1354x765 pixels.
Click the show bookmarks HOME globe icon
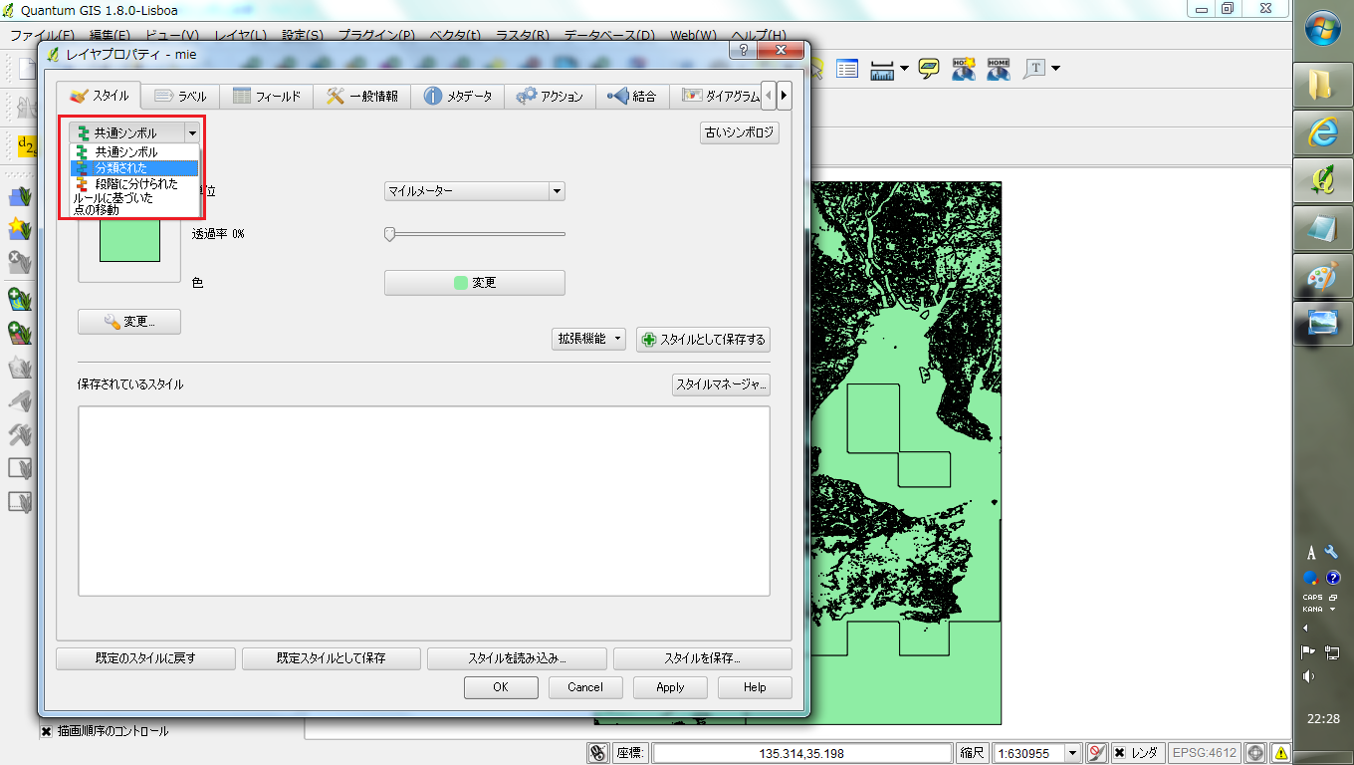[x=998, y=69]
